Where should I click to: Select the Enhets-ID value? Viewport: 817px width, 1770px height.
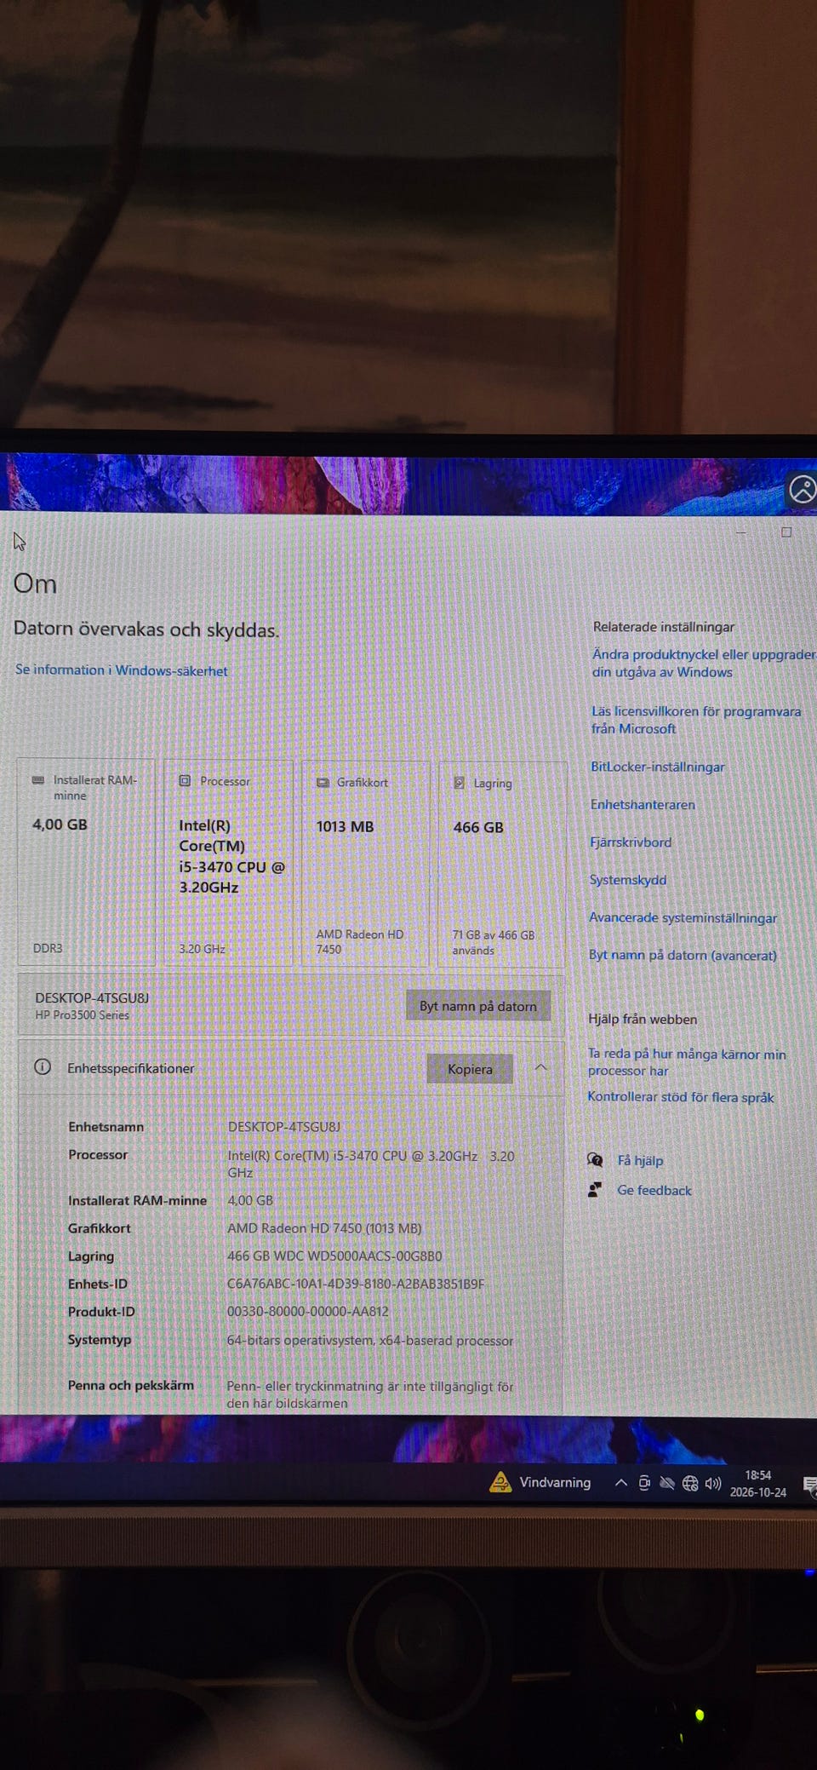[356, 1284]
